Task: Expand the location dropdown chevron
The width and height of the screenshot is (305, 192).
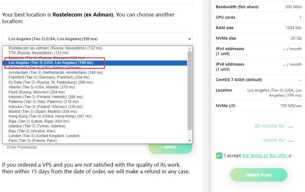Action: (190, 39)
